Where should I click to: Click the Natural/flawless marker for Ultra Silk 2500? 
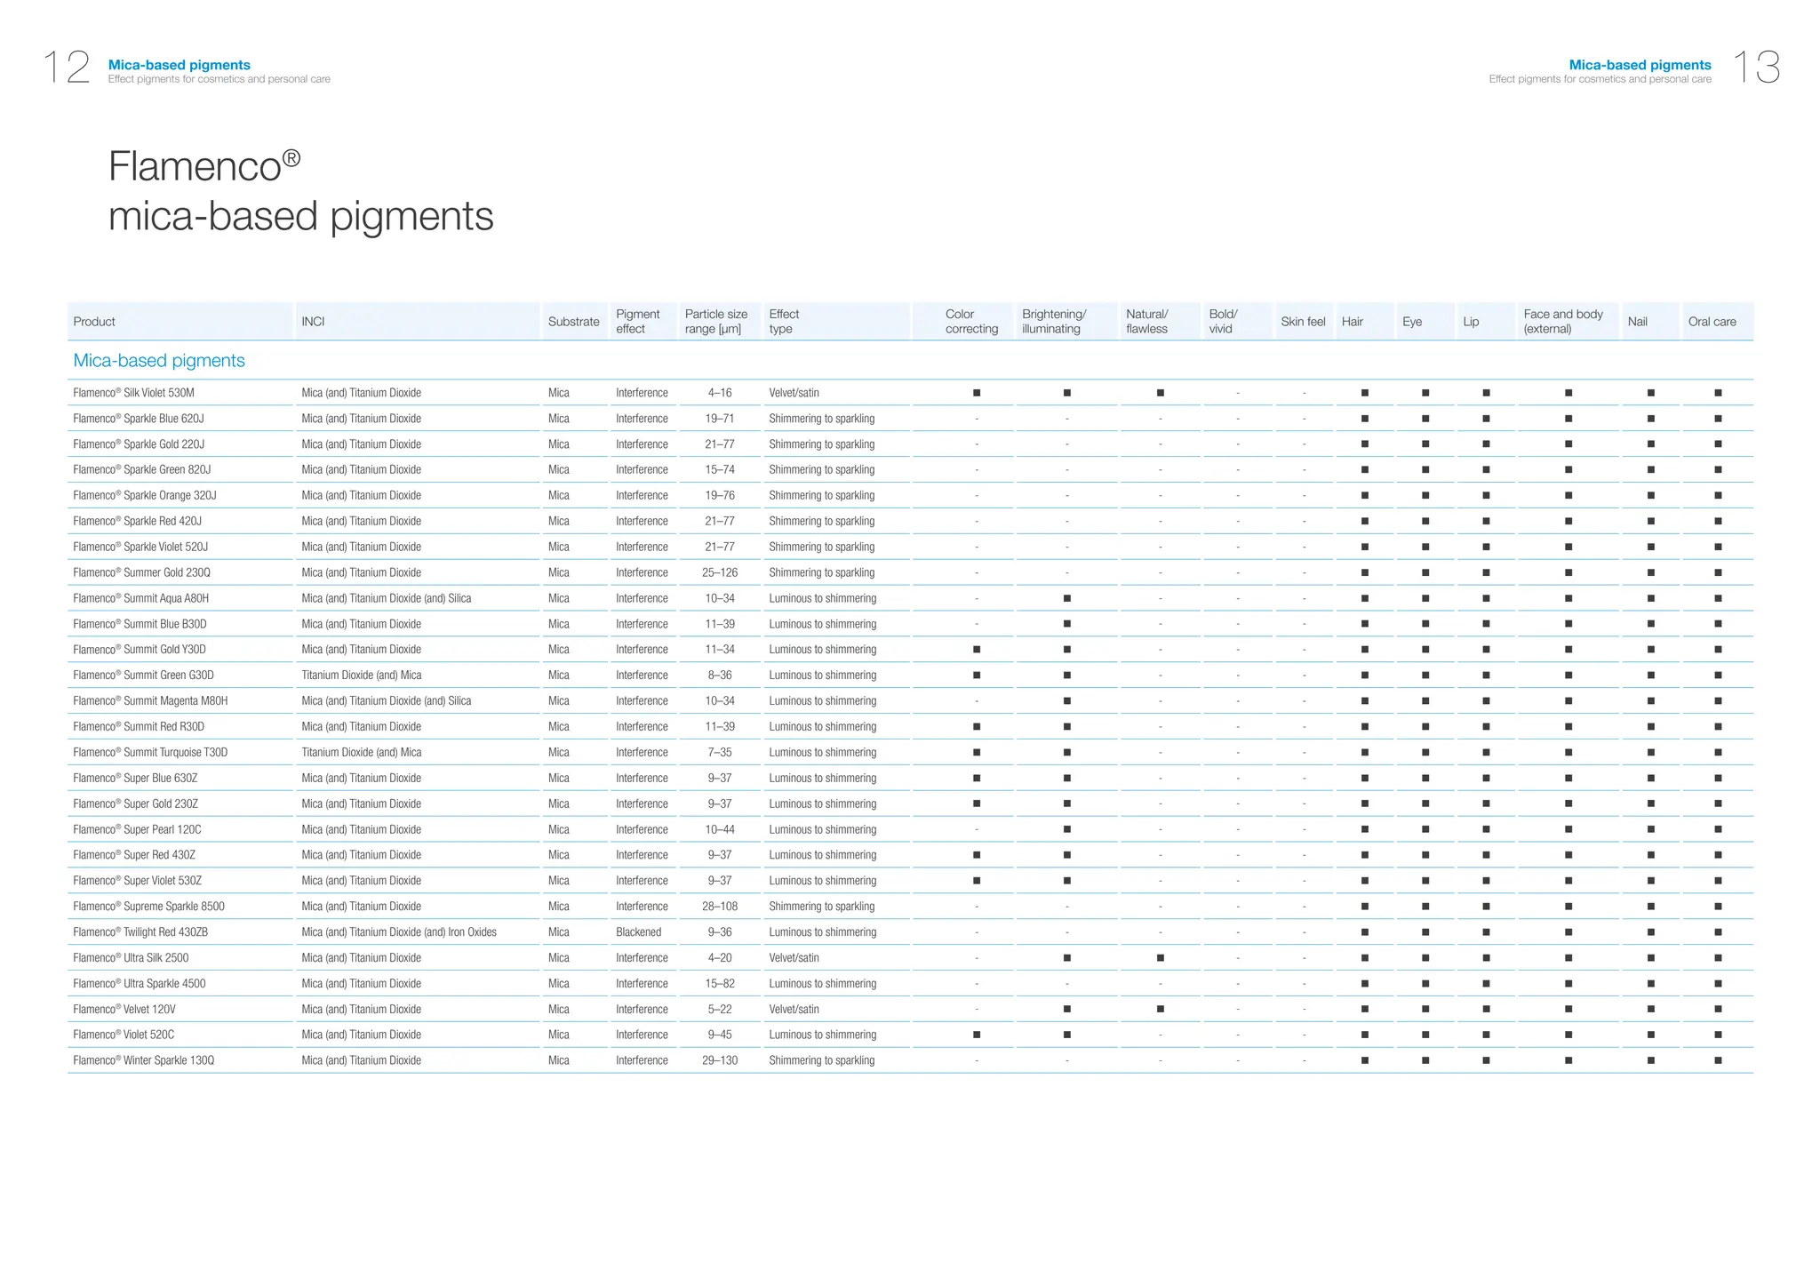pos(1161,958)
